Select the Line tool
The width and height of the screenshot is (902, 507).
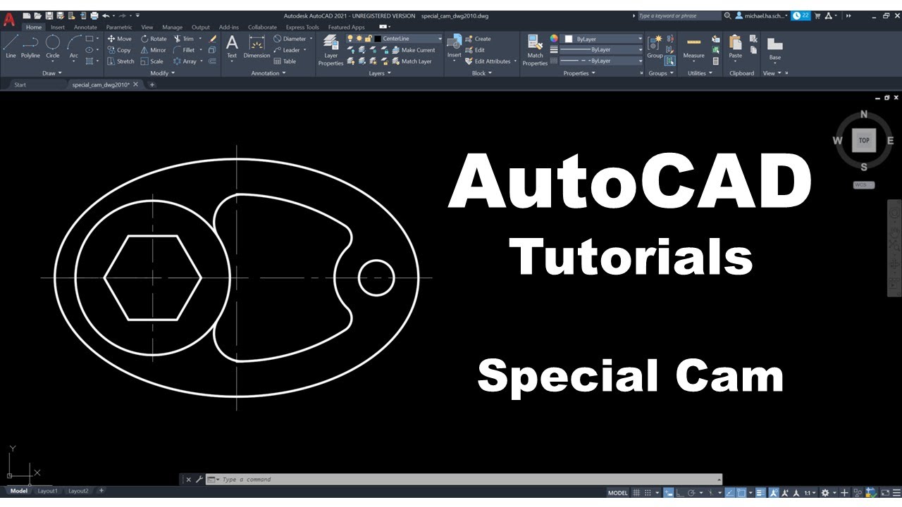11,46
